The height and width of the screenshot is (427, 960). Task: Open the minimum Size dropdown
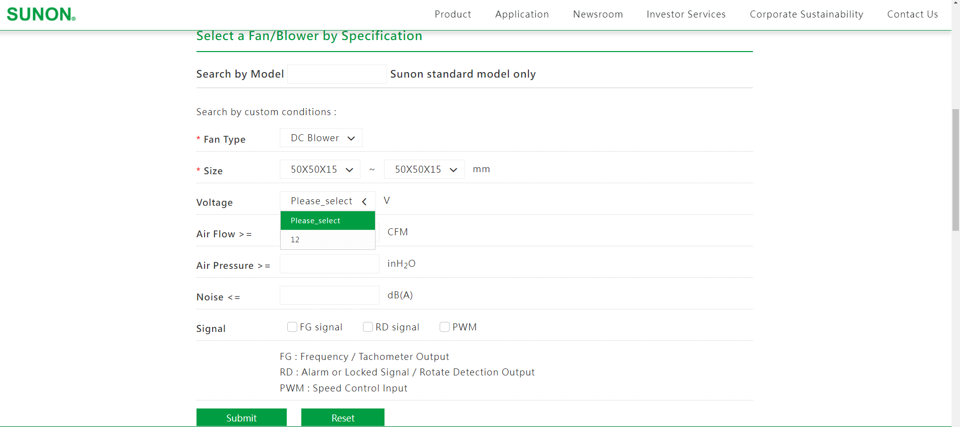click(320, 169)
